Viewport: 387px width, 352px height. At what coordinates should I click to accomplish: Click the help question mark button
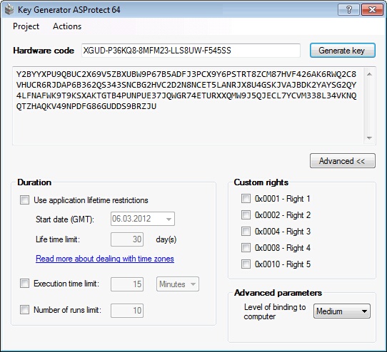click(x=348, y=9)
